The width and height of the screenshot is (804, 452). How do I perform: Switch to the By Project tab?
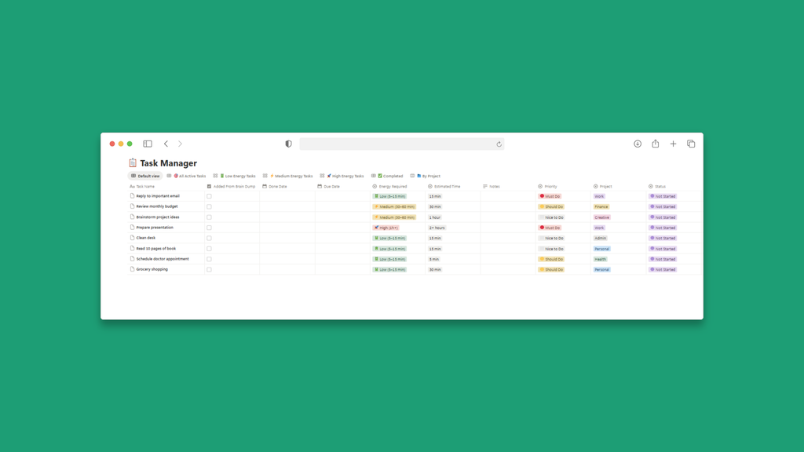426,176
